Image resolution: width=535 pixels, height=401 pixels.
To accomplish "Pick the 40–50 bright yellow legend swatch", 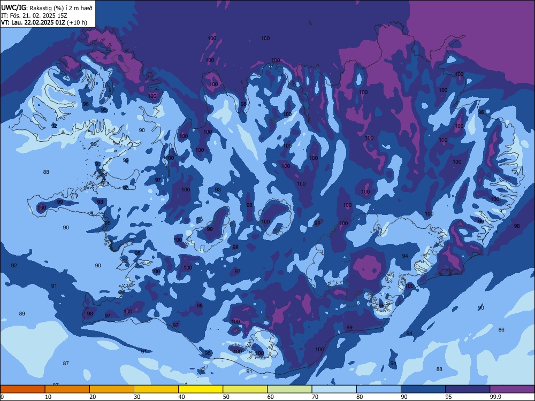I will 201,389.
